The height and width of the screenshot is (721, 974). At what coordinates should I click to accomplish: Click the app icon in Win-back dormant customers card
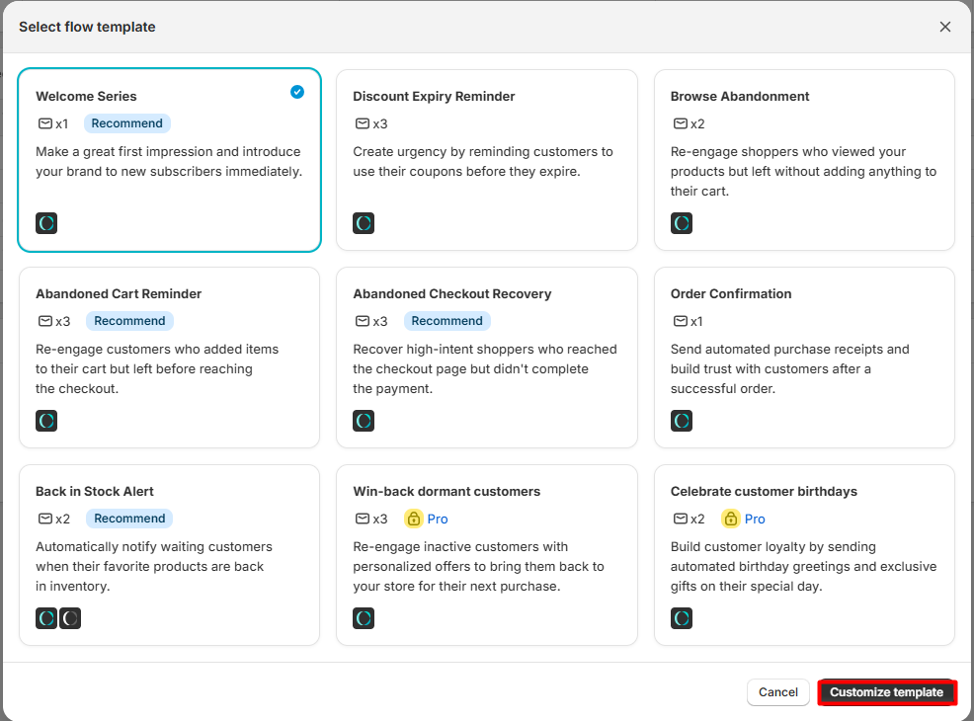(x=364, y=618)
